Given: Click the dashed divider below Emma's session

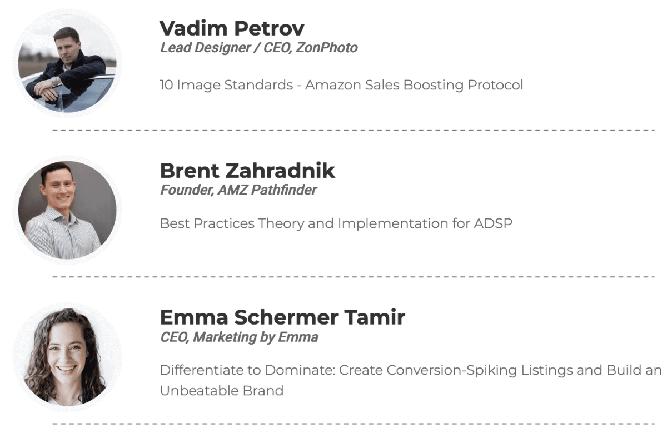Looking at the screenshot, I should pos(354,424).
